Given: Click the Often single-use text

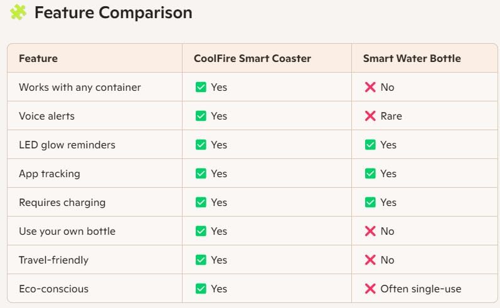Looking at the screenshot, I should point(420,289).
